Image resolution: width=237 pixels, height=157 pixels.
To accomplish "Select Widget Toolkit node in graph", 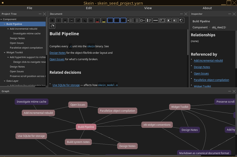I will (x=180, y=107).
